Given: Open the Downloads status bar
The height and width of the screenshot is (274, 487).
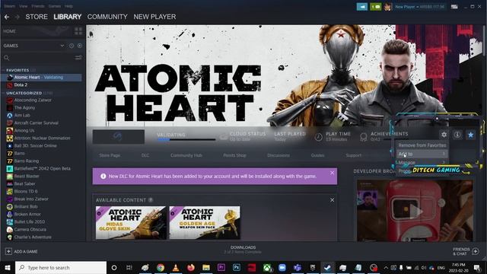Looking at the screenshot, I should 243,250.
